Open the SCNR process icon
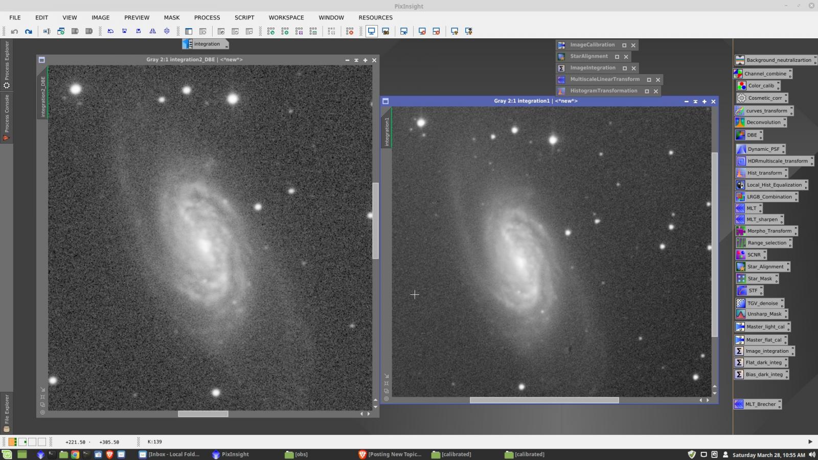 (751, 255)
